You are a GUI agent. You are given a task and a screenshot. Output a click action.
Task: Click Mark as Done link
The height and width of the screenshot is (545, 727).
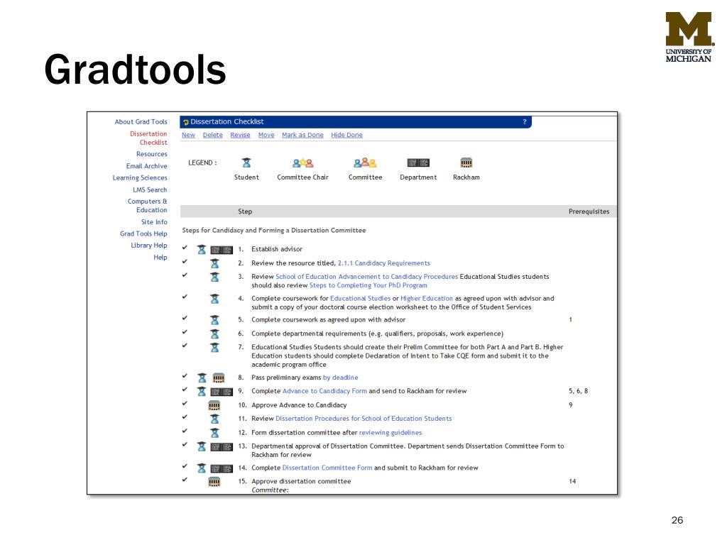(302, 135)
